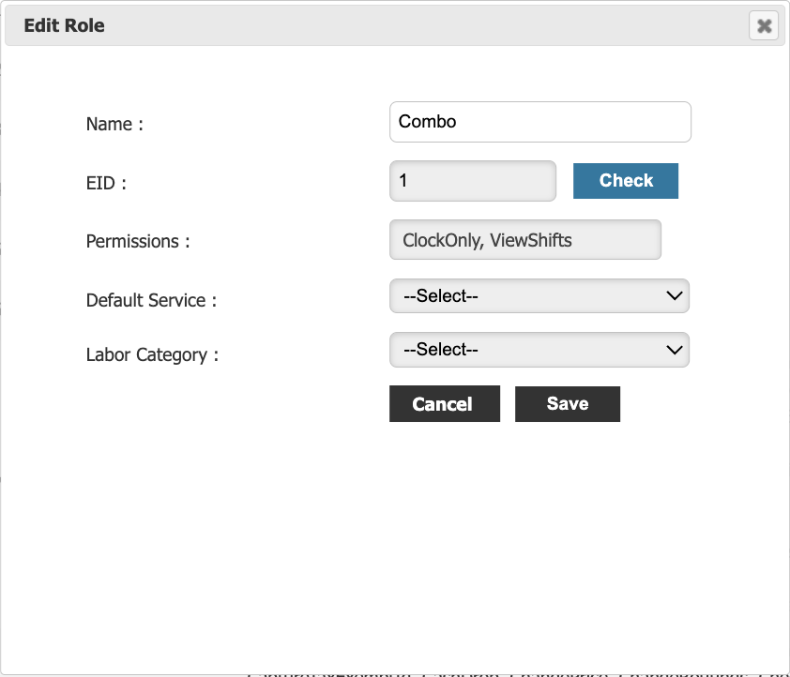Click the Default Service label
790x677 pixels.
click(x=151, y=301)
